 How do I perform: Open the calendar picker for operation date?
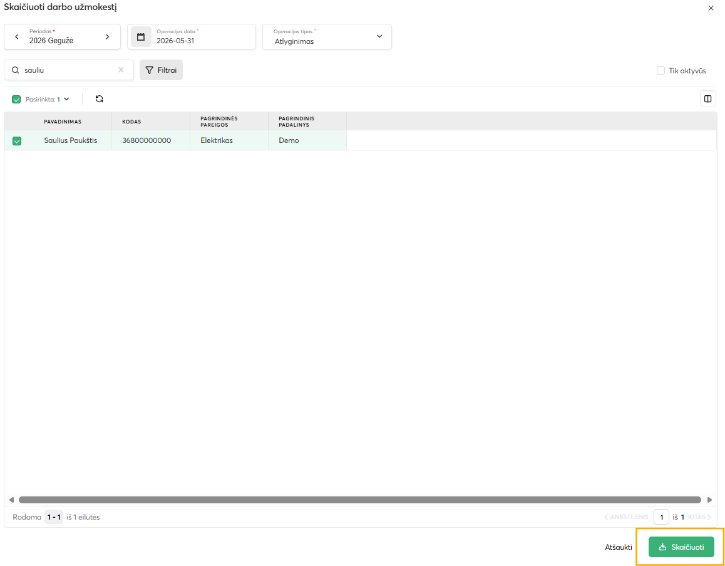[x=141, y=36]
